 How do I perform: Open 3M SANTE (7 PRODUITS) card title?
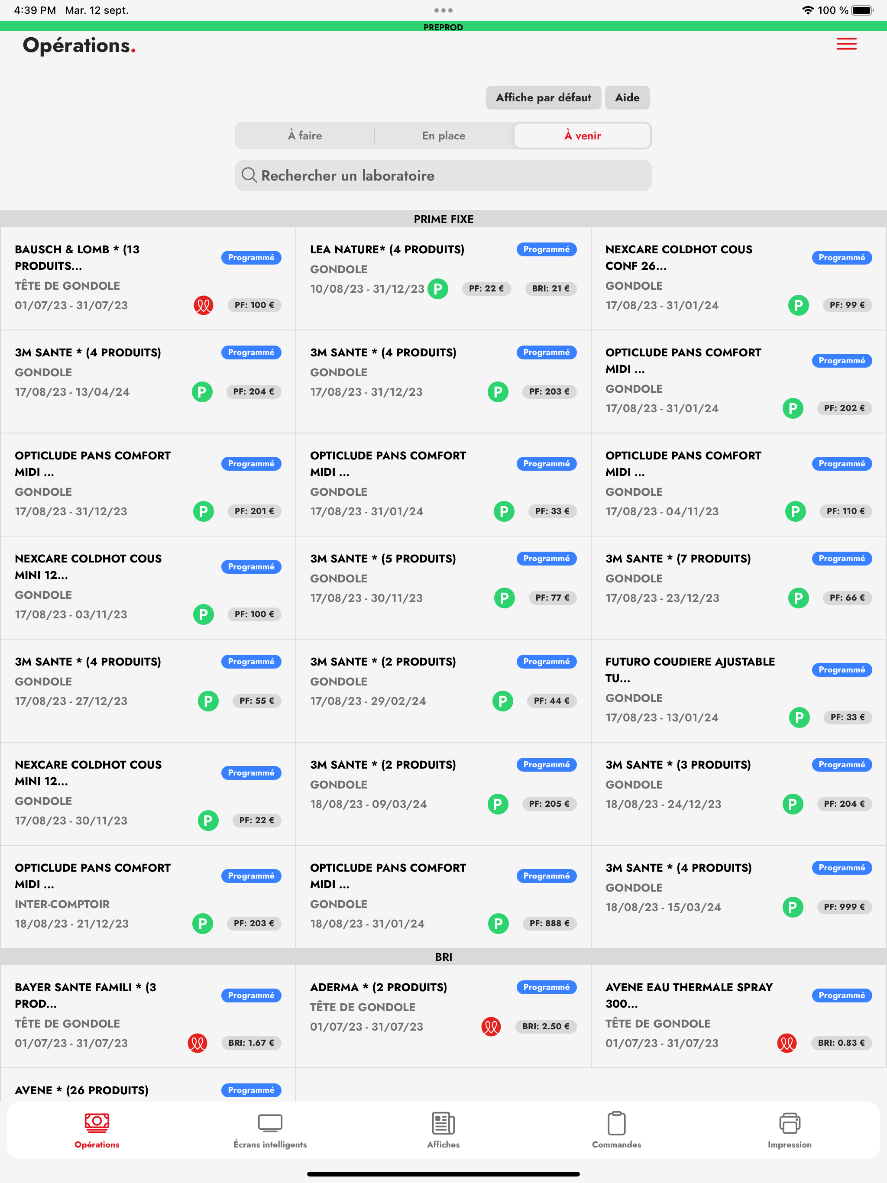[678, 559]
